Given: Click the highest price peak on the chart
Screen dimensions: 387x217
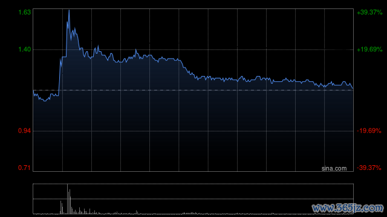Looking at the screenshot, I should point(69,10).
